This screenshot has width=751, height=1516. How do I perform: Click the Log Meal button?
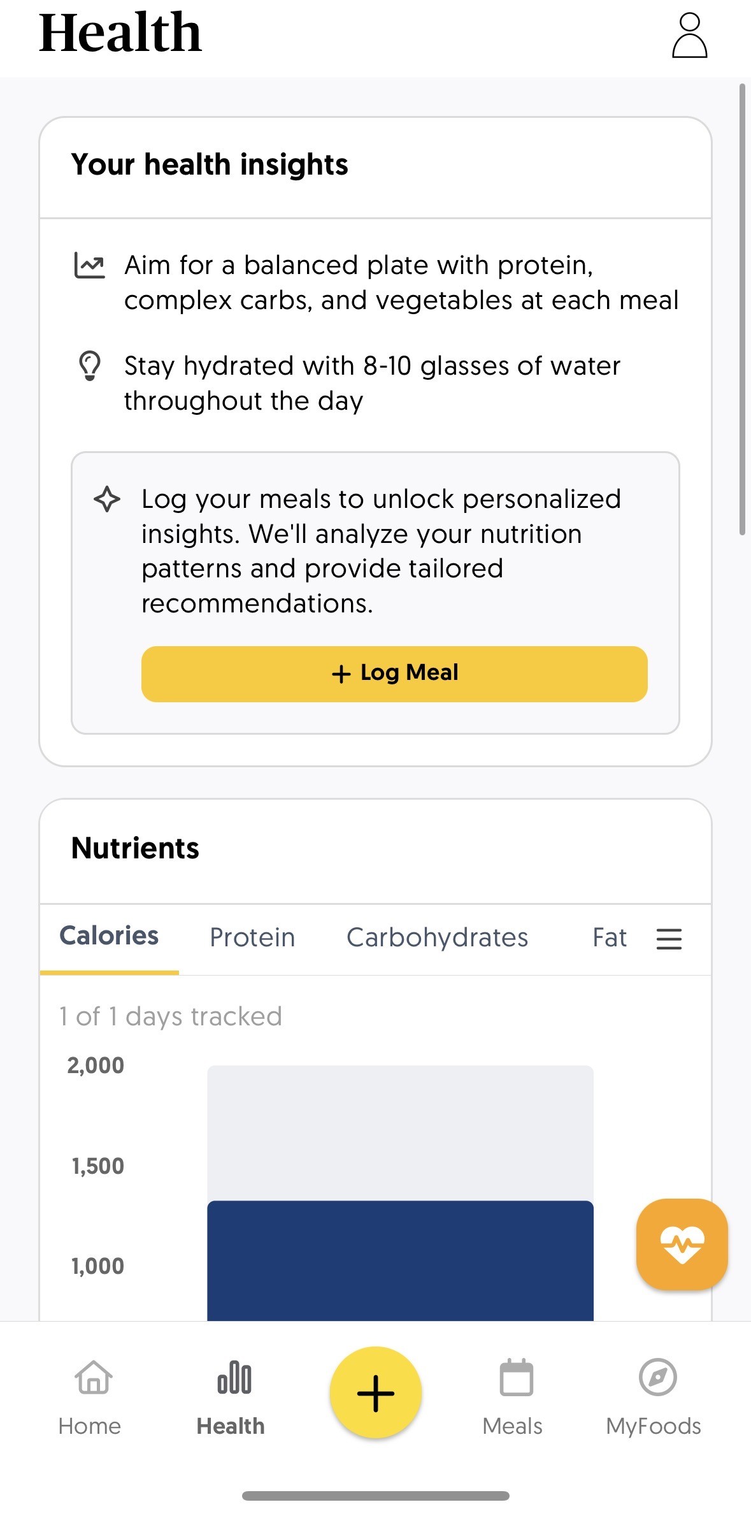point(394,674)
